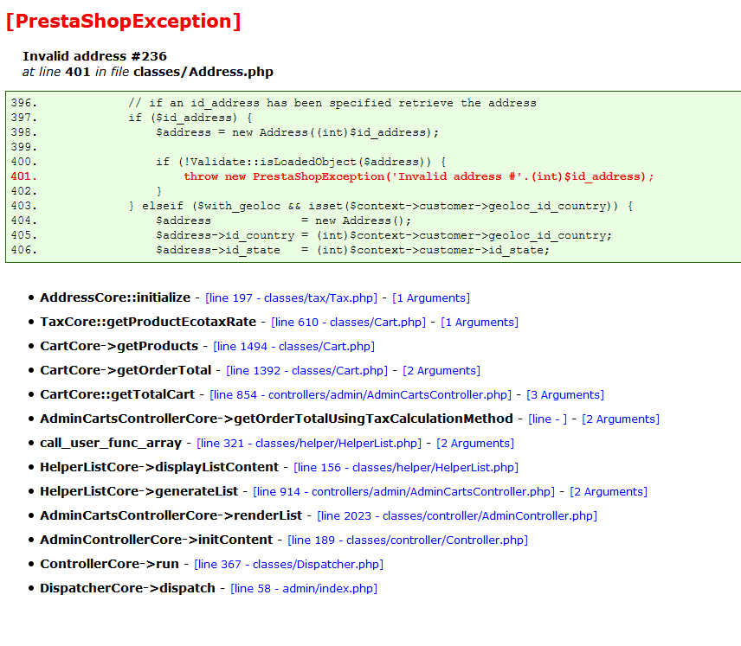Click code line 403 with elseif $with_geoloc

pos(381,206)
